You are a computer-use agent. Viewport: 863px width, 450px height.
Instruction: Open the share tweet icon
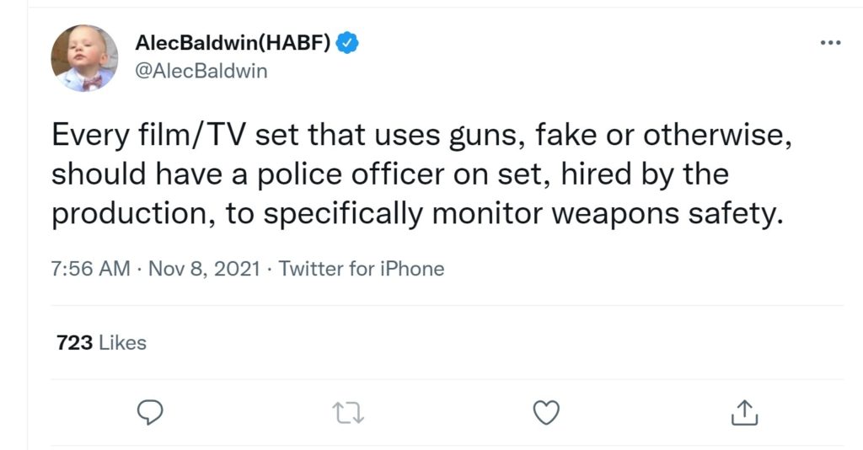742,410
